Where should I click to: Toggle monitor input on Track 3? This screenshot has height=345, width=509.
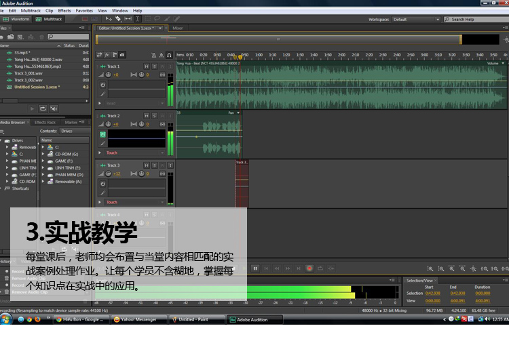pos(170,165)
